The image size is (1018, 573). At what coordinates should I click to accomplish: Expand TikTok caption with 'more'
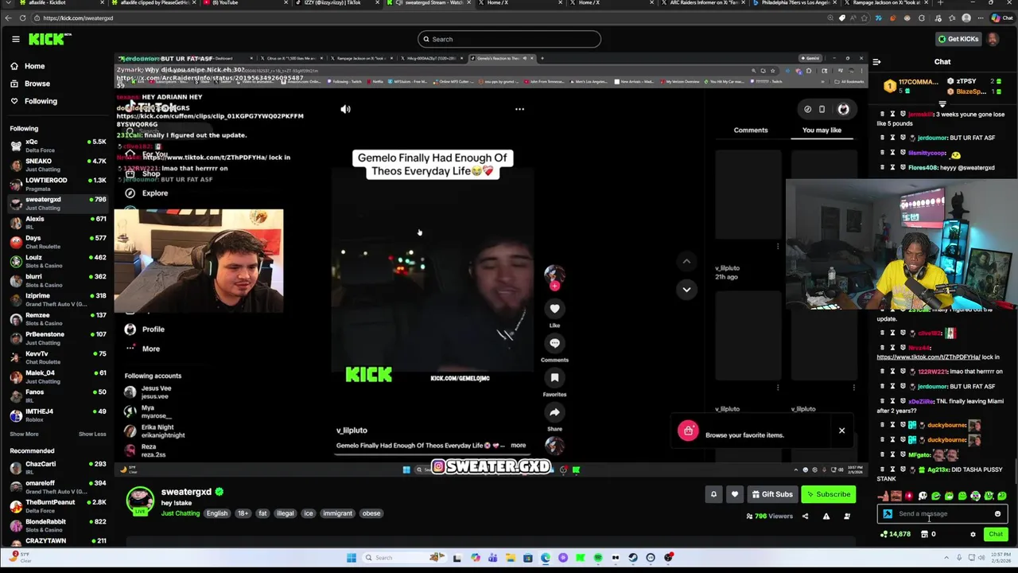[x=518, y=446]
